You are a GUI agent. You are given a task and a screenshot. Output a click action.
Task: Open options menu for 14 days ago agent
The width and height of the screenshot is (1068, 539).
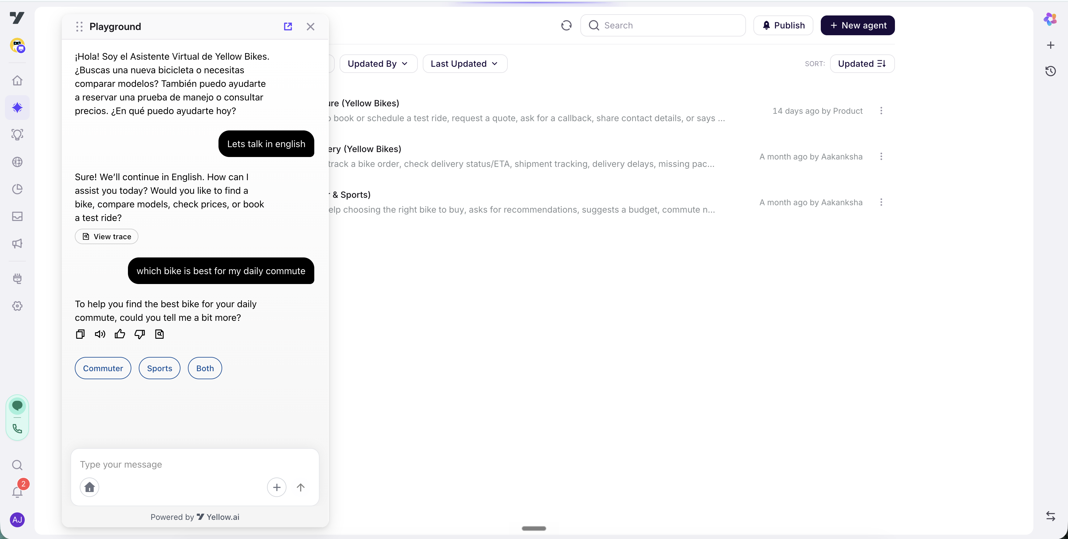tap(881, 111)
